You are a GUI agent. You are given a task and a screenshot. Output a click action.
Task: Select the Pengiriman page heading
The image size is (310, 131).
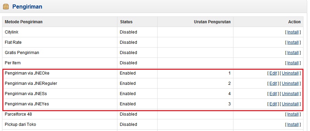pos(27,7)
